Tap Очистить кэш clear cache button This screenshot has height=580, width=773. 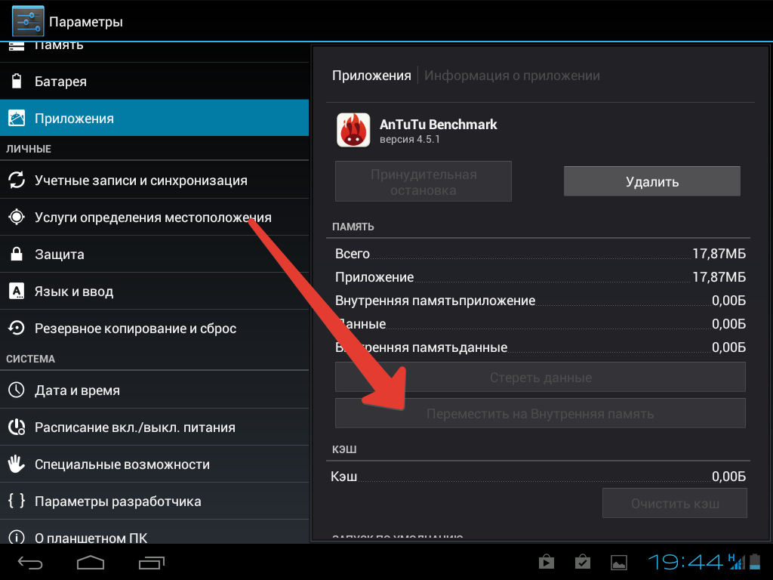(674, 504)
